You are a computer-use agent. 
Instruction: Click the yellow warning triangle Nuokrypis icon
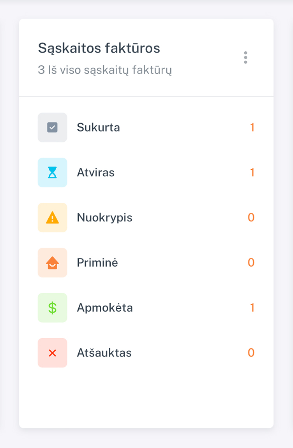(52, 218)
